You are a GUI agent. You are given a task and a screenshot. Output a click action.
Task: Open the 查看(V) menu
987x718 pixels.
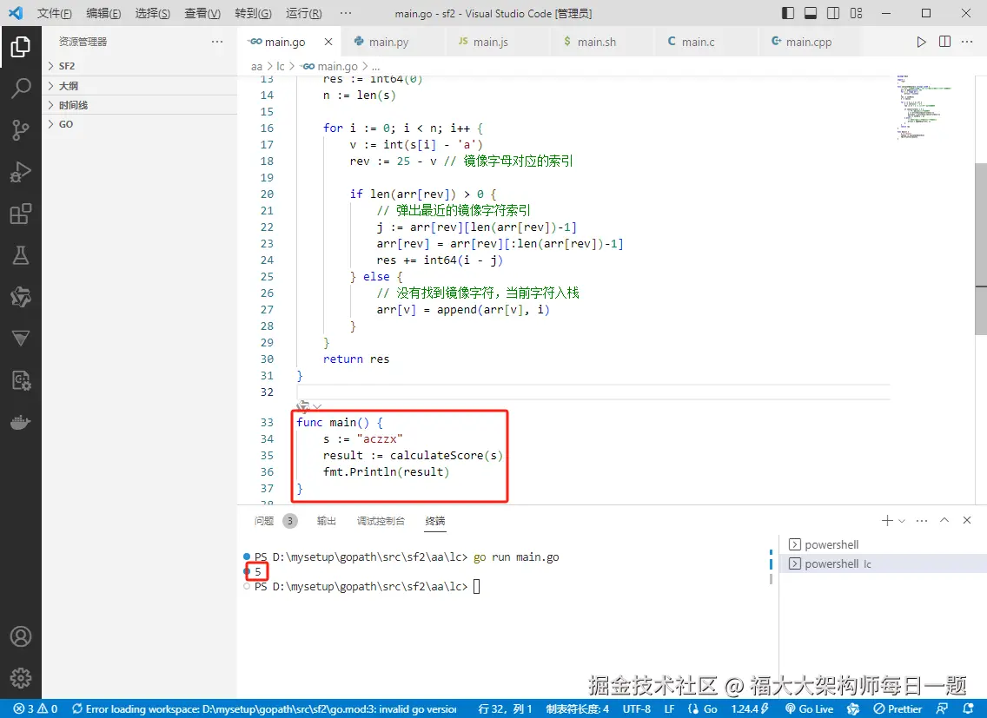click(202, 13)
